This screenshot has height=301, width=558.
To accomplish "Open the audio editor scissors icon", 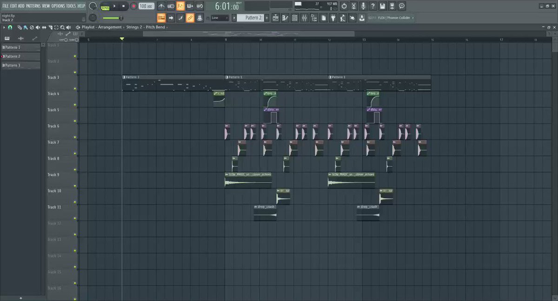I will [x=354, y=6].
